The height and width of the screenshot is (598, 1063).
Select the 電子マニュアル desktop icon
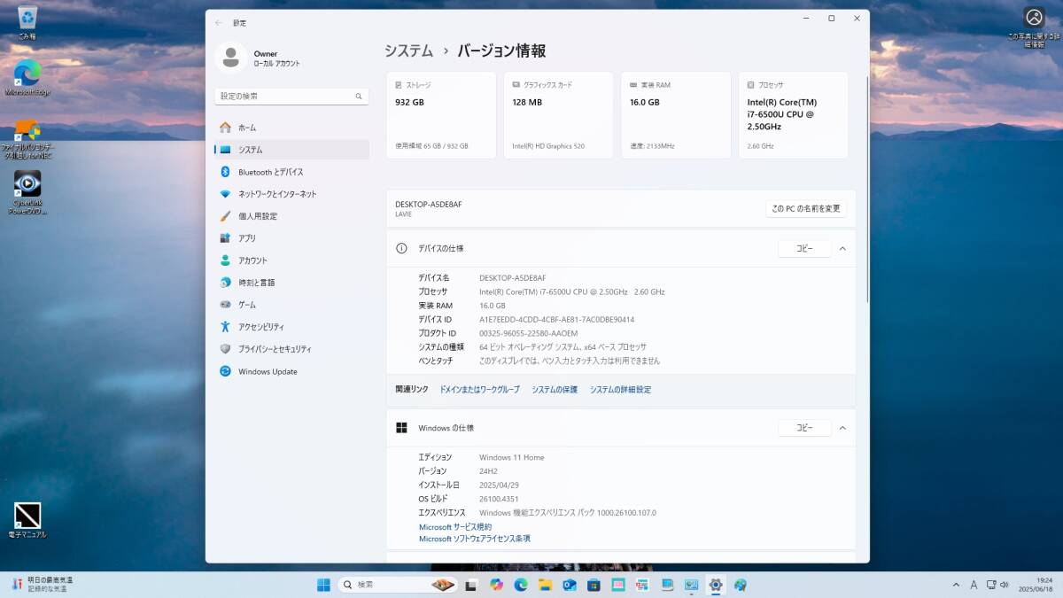(27, 521)
